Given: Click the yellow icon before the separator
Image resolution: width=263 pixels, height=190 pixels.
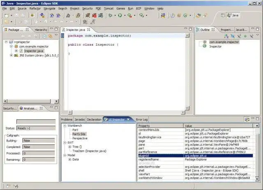Looking at the screenshot, I should 32,16.
